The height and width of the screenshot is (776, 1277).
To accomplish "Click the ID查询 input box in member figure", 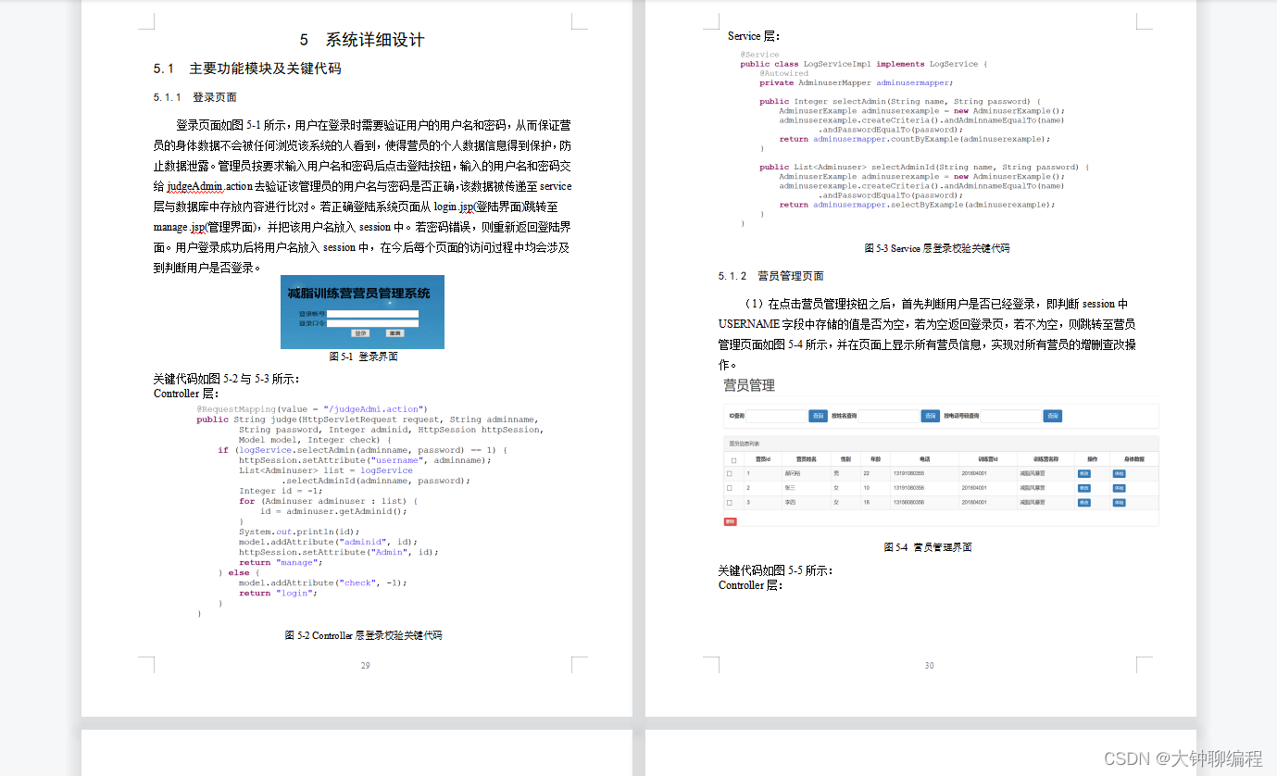I will (x=776, y=416).
